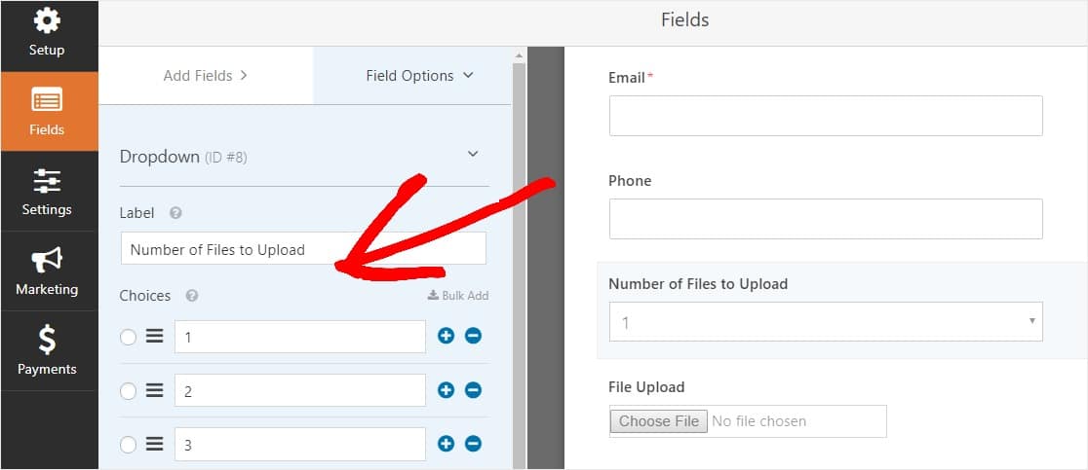Remove choice 2 with minus icon
The image size is (1088, 470).
coord(473,390)
